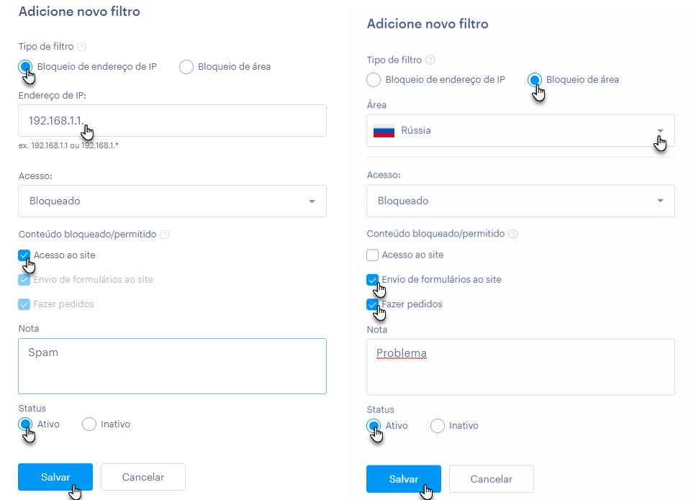The width and height of the screenshot is (696, 500).
Task: Select Ativo status in right form
Action: tap(374, 426)
